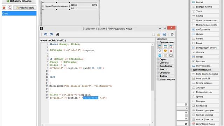Expand the Скрипт actions group

pos(158,59)
